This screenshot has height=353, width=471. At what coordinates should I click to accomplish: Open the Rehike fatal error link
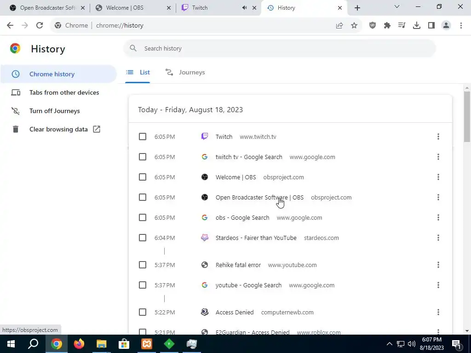pyautogui.click(x=238, y=265)
